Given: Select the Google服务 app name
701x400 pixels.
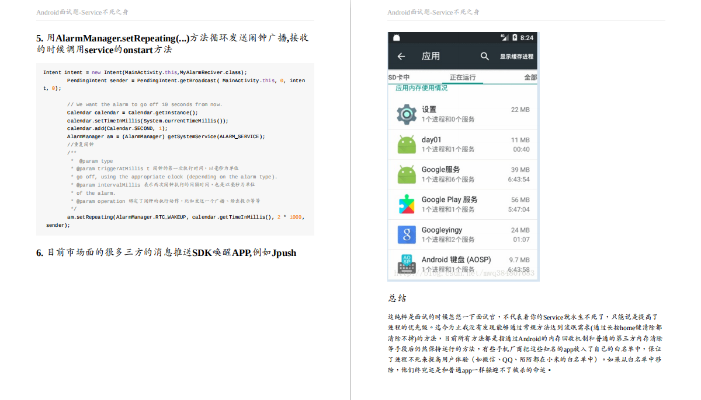Looking at the screenshot, I should click(440, 170).
